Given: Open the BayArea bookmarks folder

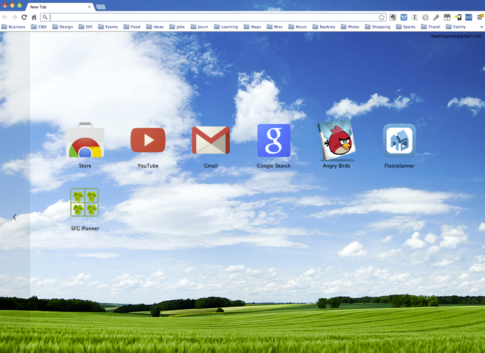Looking at the screenshot, I should coord(324,27).
